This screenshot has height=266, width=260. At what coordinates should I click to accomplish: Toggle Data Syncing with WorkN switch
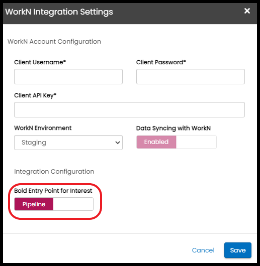coord(177,142)
